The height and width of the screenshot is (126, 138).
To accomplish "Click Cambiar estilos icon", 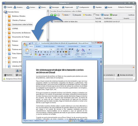I will pos(83,52).
